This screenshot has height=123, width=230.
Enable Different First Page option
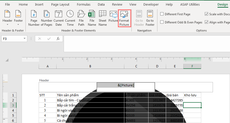click(x=175, y=14)
